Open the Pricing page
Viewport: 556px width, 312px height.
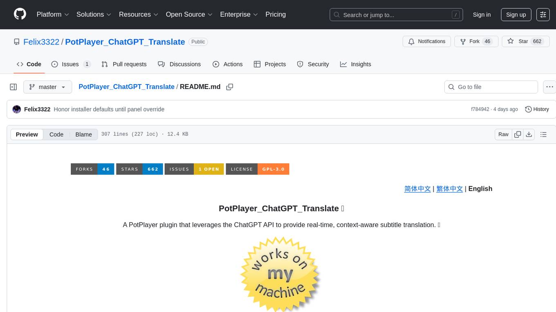pyautogui.click(x=276, y=14)
